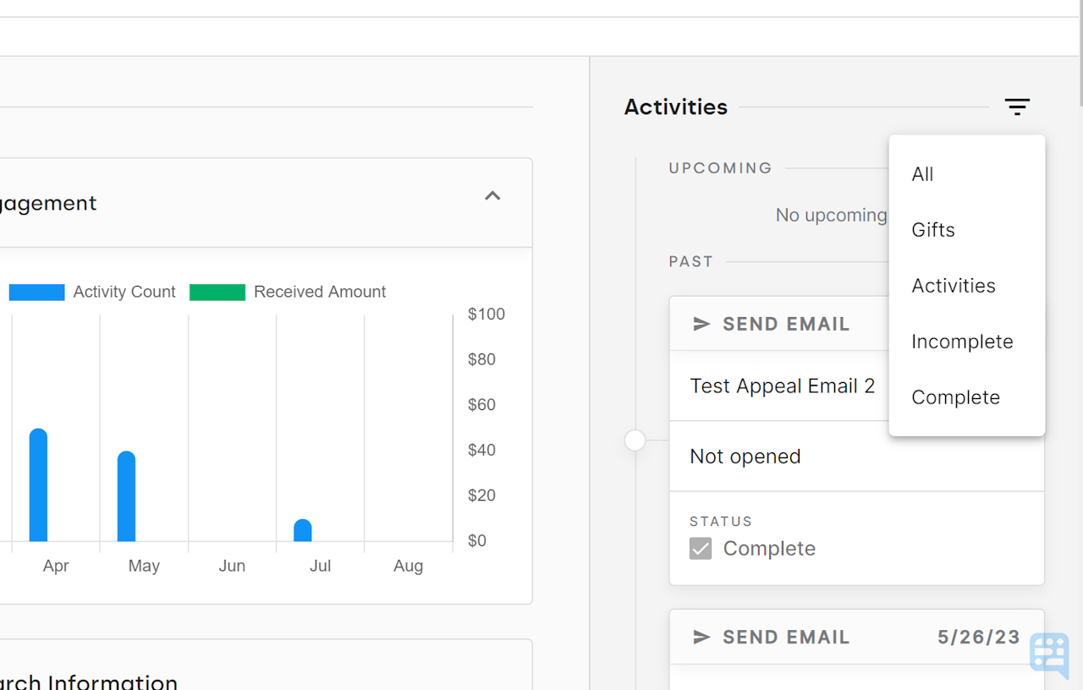1083x690 pixels.
Task: Click the Activities filter icon
Action: pos(1017,107)
